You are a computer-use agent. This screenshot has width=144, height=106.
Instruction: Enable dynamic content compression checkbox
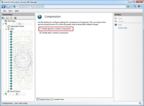[40, 29]
